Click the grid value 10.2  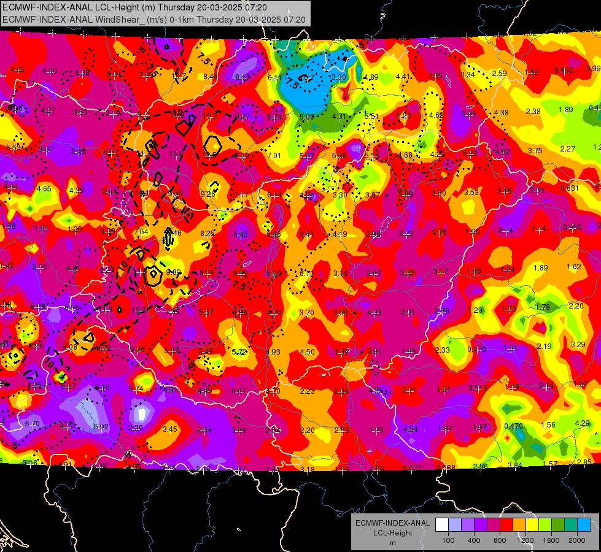coord(210,116)
